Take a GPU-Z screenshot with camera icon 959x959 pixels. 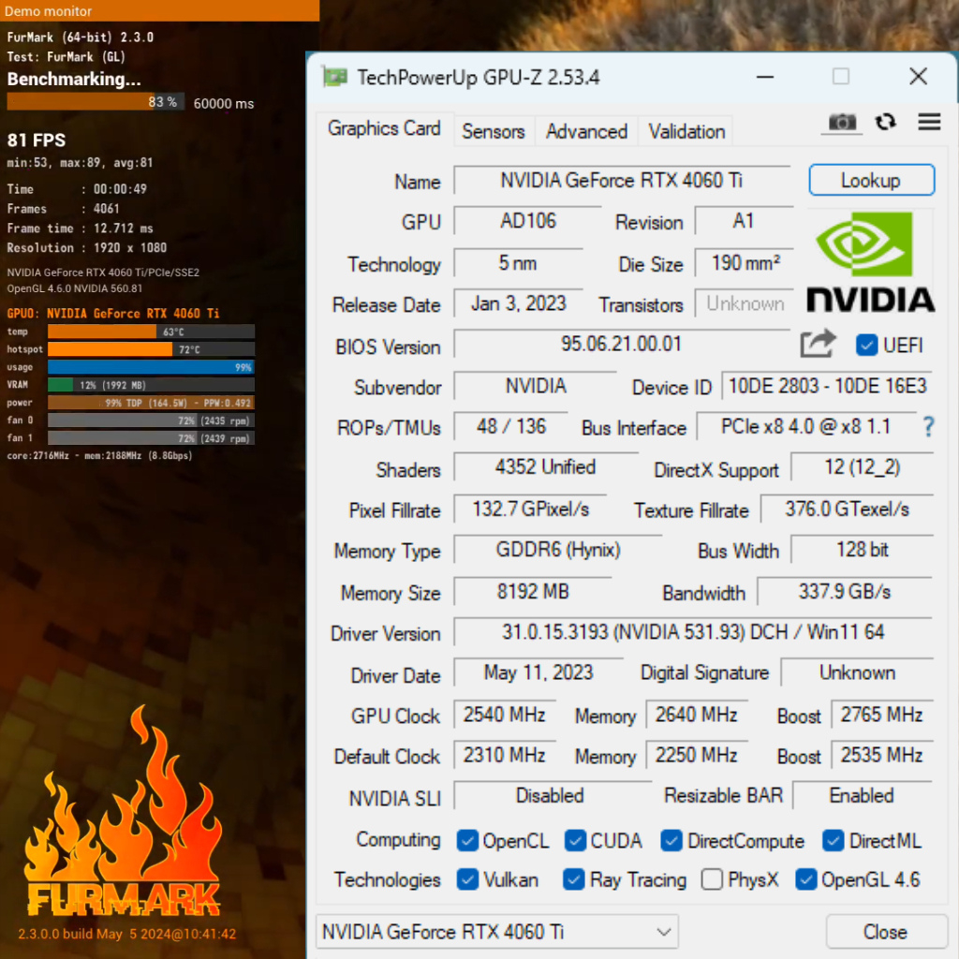[842, 123]
